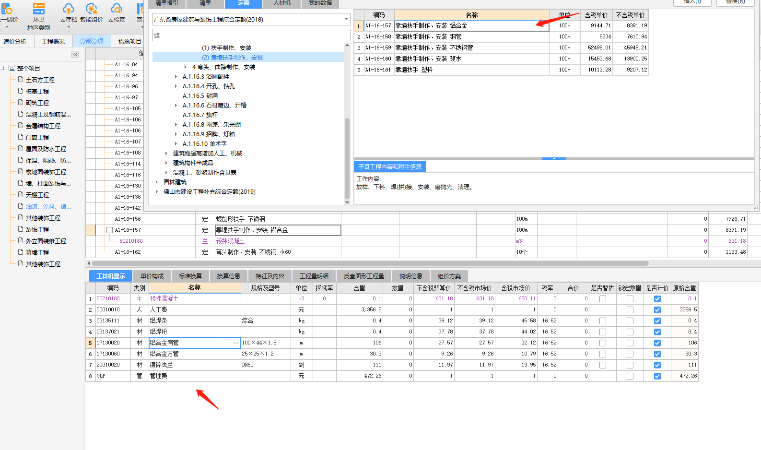Check 是否暂估 for the 铝焊条 row
Image resolution: width=761 pixels, height=450 pixels.
pos(603,321)
